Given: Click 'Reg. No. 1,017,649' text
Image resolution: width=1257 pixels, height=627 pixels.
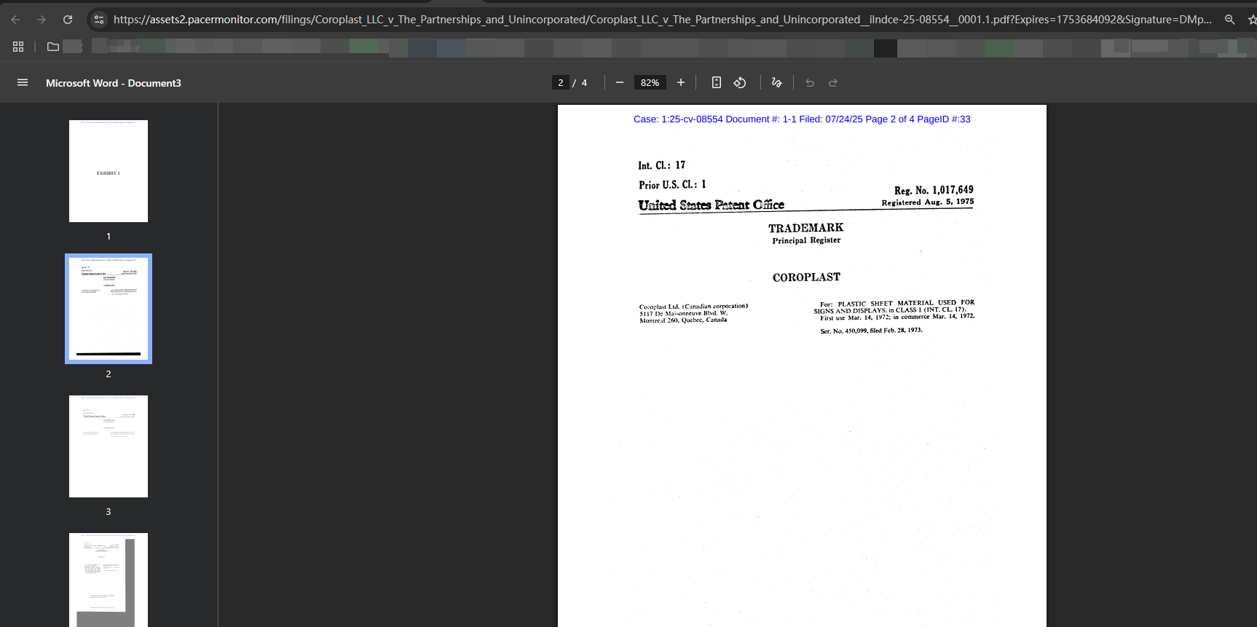Looking at the screenshot, I should click(x=934, y=190).
